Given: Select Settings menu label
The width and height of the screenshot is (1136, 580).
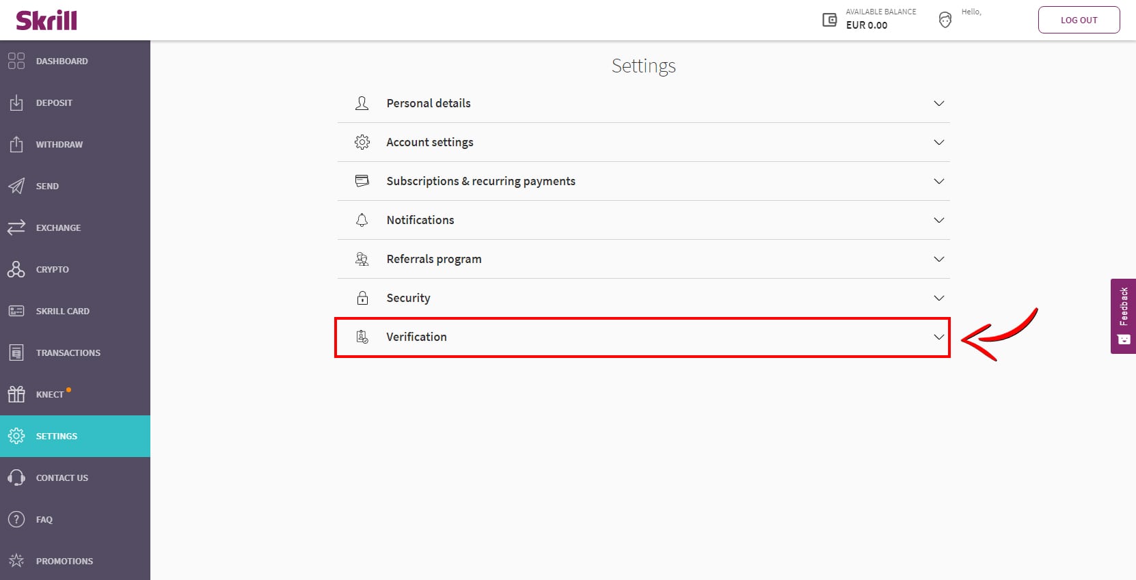Looking at the screenshot, I should 57,436.
